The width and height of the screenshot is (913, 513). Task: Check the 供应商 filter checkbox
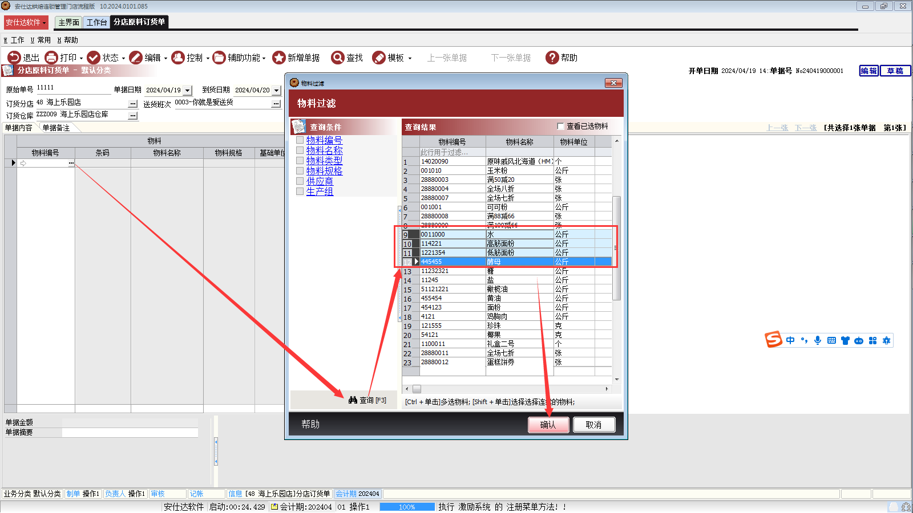pyautogui.click(x=300, y=181)
